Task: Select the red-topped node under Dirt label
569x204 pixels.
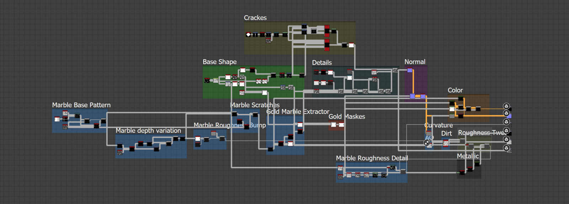Action: [446, 143]
